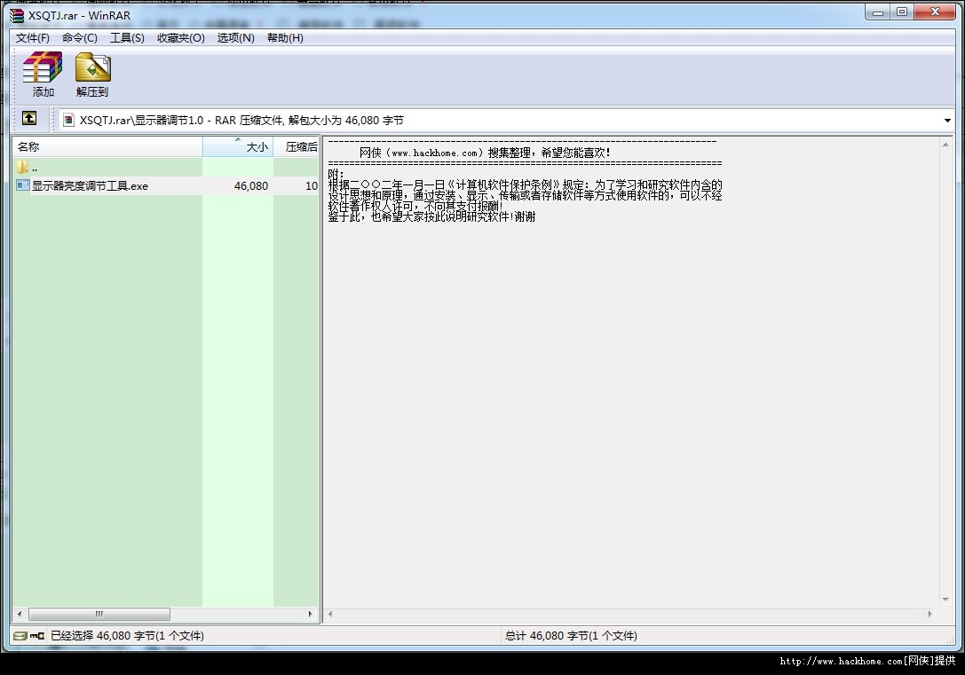Click file list scroll left arrow
Screen dimensions: 965x675
tap(20, 614)
